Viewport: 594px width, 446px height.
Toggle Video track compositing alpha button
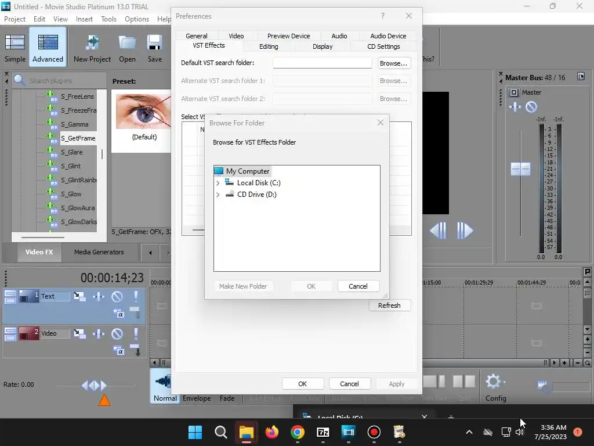click(x=118, y=350)
